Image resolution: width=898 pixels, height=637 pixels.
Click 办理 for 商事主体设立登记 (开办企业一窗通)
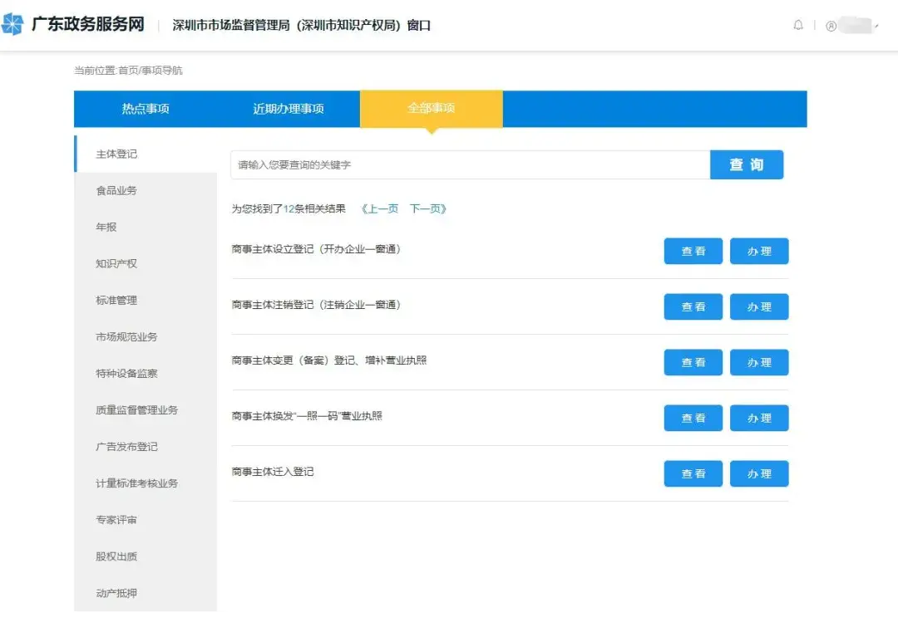(x=758, y=251)
